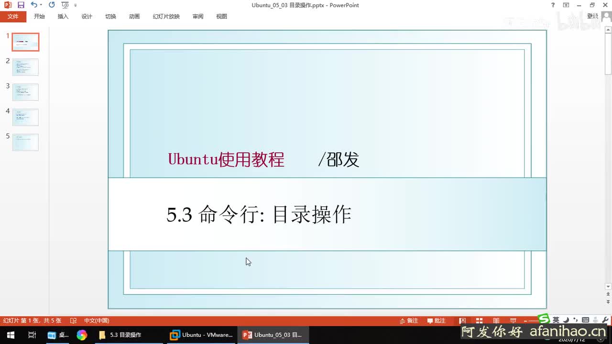Open the colorful browser taskbar icon
The width and height of the screenshot is (612, 344).
tap(82, 335)
